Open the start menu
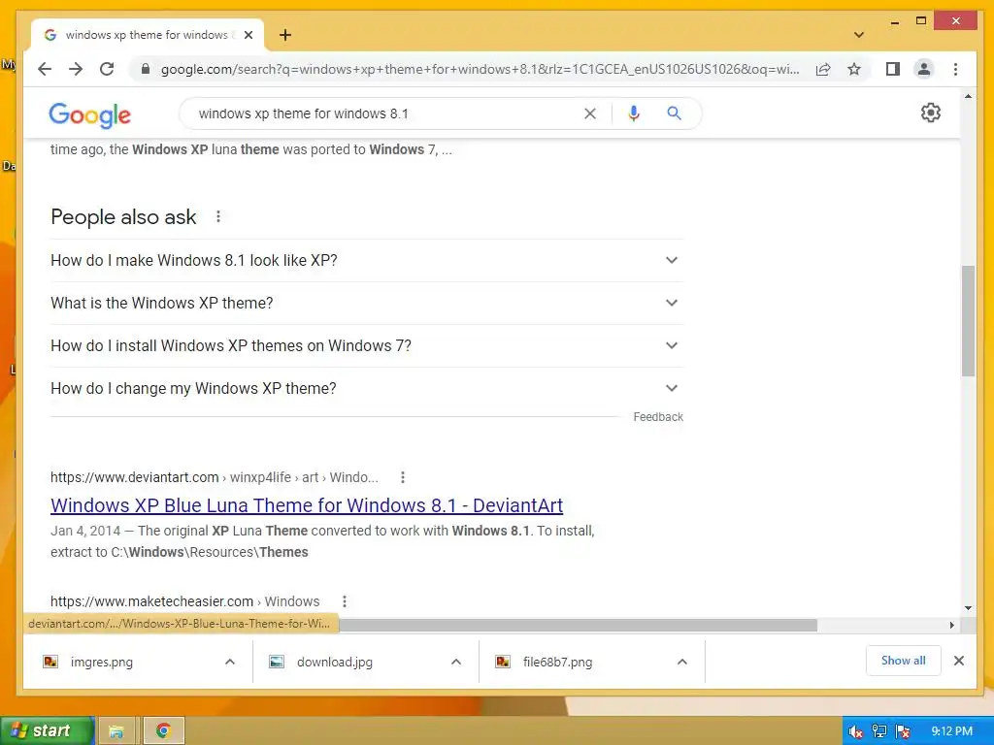The height and width of the screenshot is (745, 994). coord(46,730)
